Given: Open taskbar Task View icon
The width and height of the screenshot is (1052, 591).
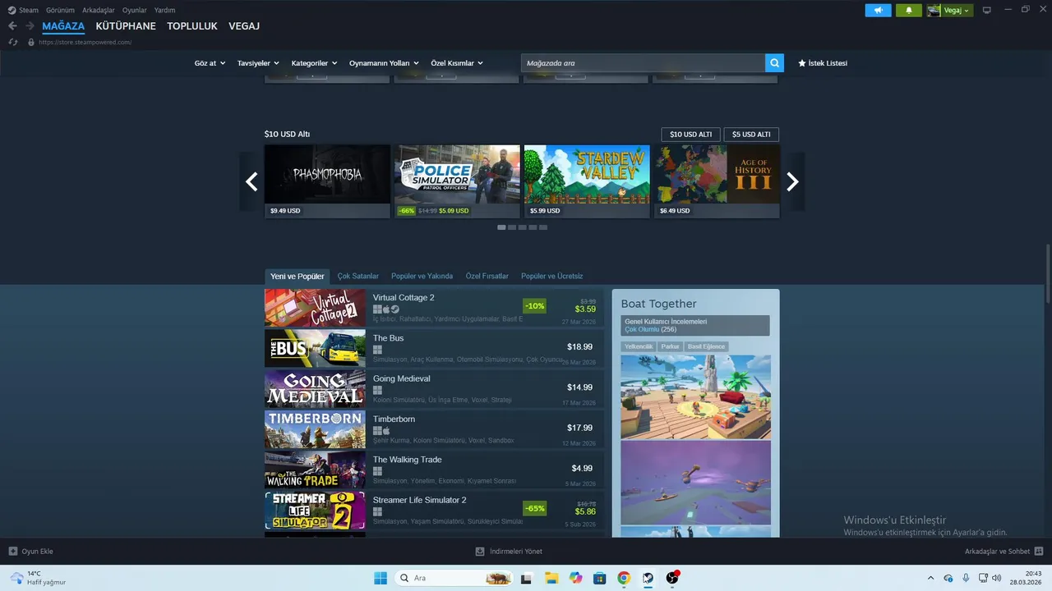Looking at the screenshot, I should point(526,578).
